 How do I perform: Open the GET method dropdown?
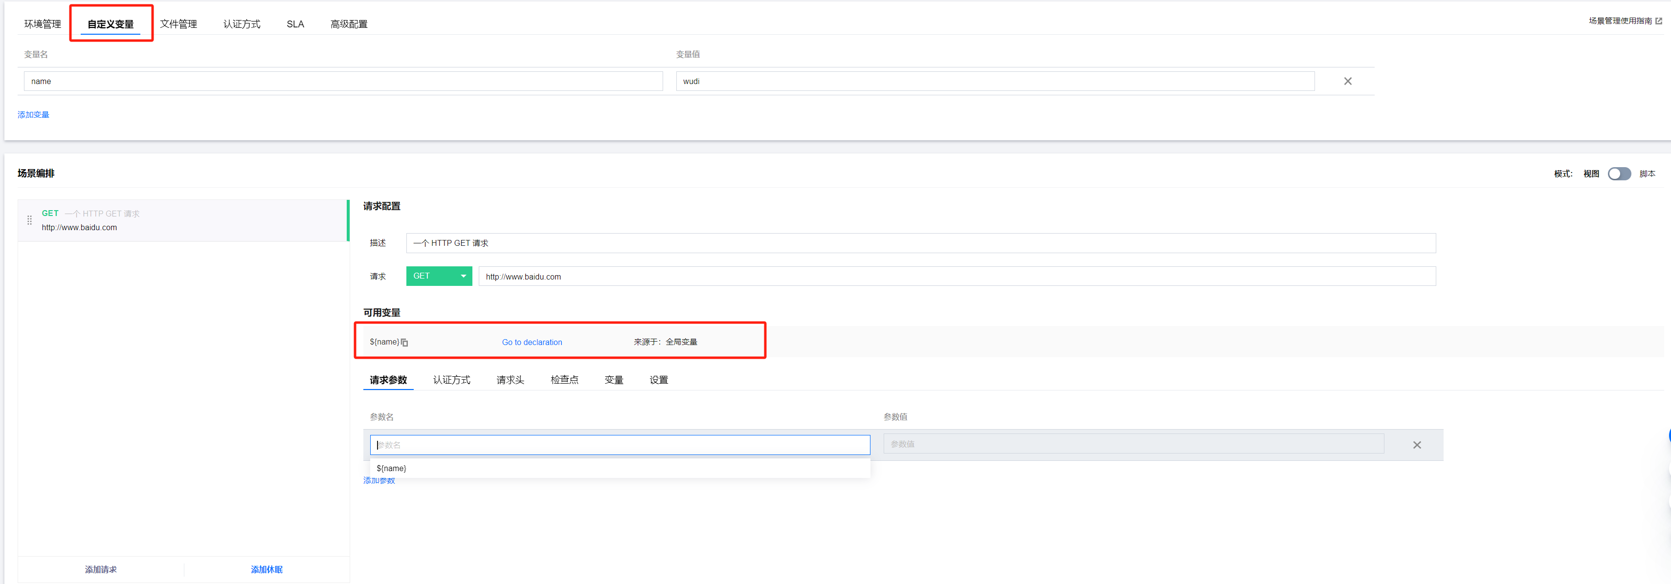(439, 276)
